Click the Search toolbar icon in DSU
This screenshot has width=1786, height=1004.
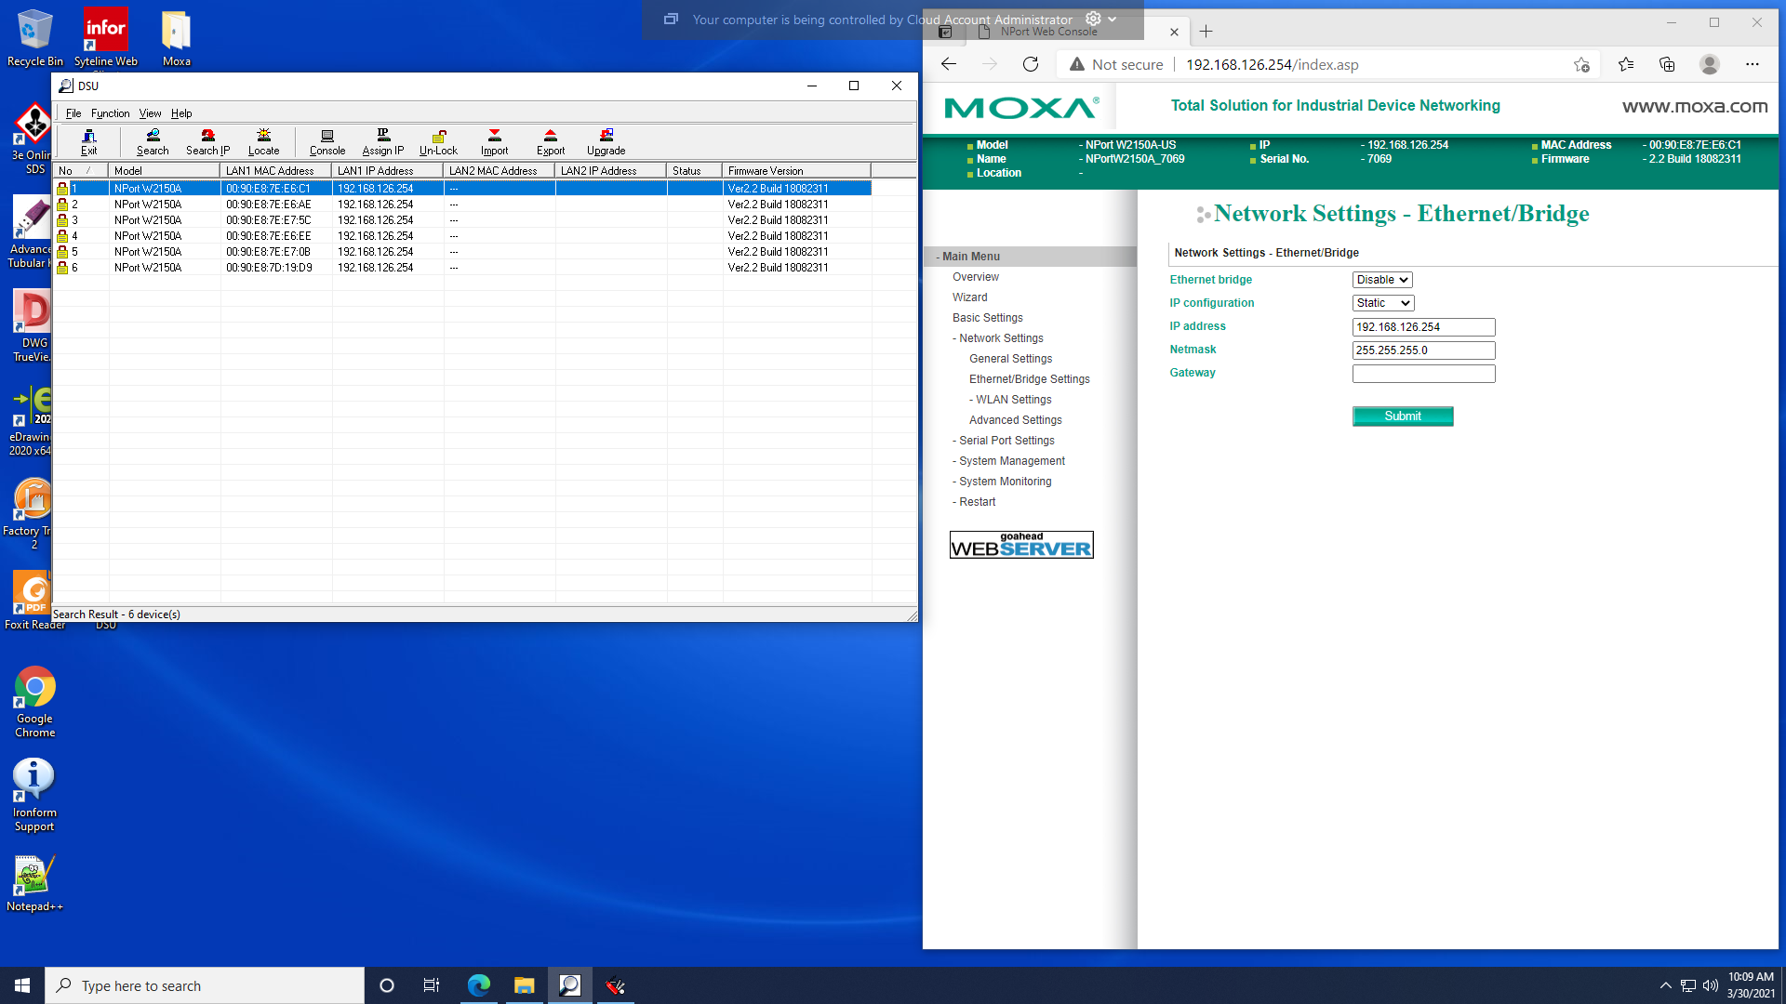[153, 141]
